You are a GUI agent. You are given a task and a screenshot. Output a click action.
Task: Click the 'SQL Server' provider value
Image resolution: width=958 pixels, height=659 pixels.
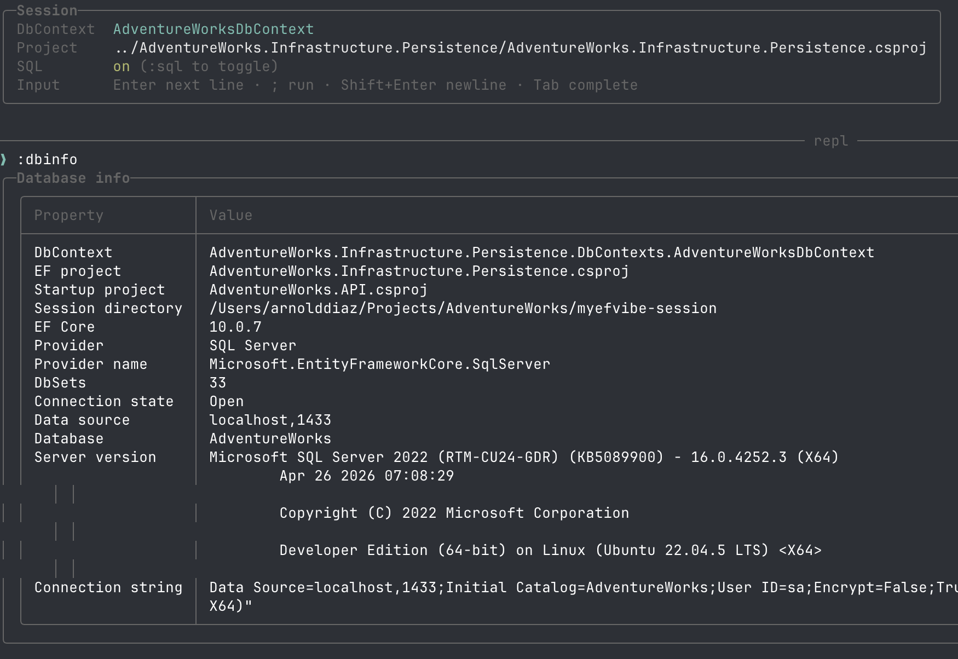click(x=253, y=345)
